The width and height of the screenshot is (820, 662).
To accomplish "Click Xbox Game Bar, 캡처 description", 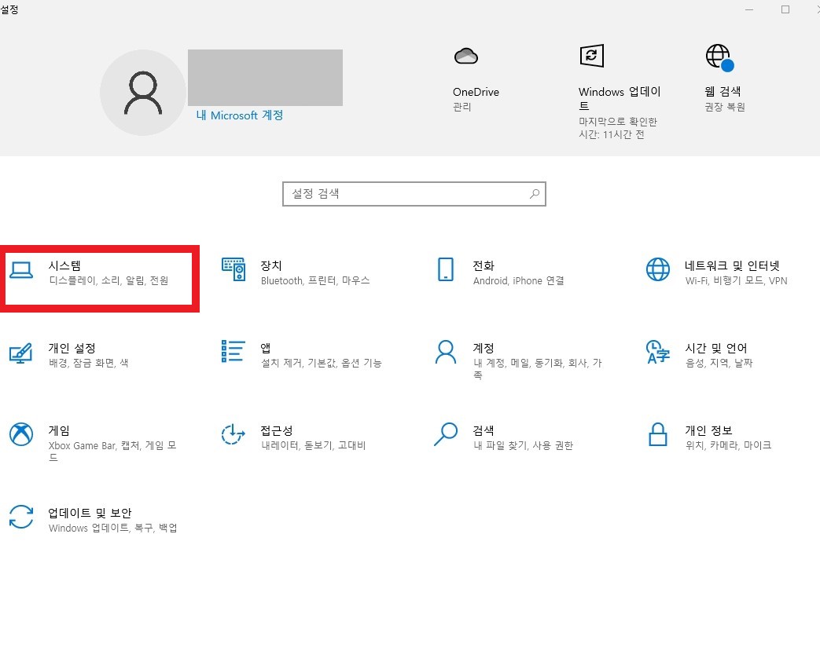I will tap(112, 452).
